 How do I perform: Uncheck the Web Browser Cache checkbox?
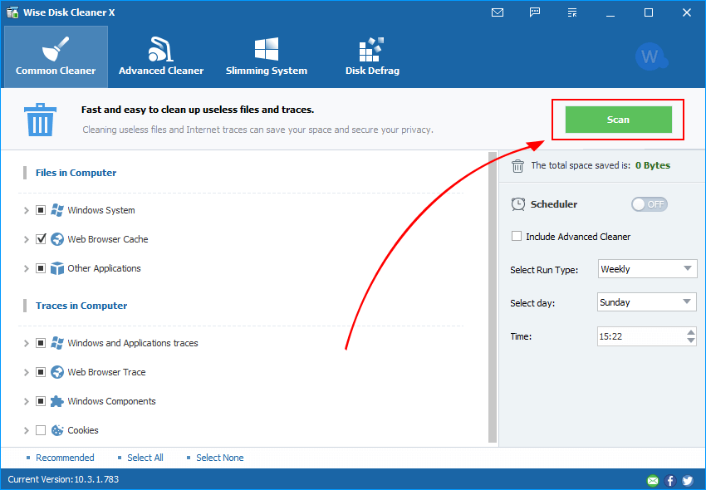pos(41,239)
